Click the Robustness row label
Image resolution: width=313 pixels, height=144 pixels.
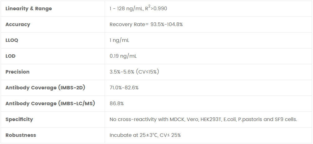pyautogui.click(x=21, y=135)
